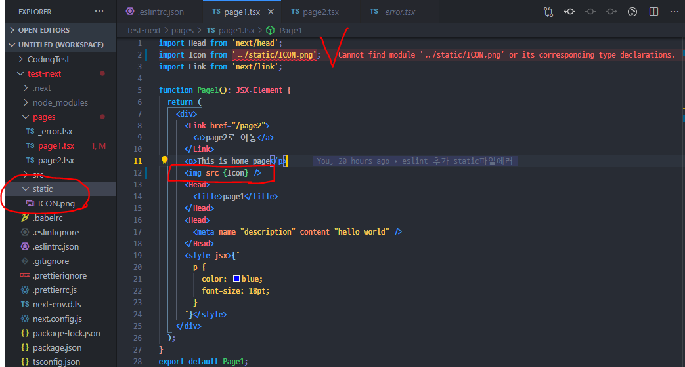Click line number 2 in the gutter
The height and width of the screenshot is (367, 685).
point(139,54)
